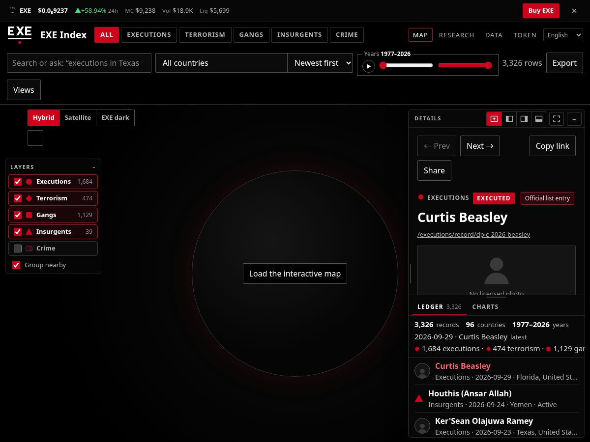Play the years timeline animation
Screen dimensions: 590x442
click(369, 66)
